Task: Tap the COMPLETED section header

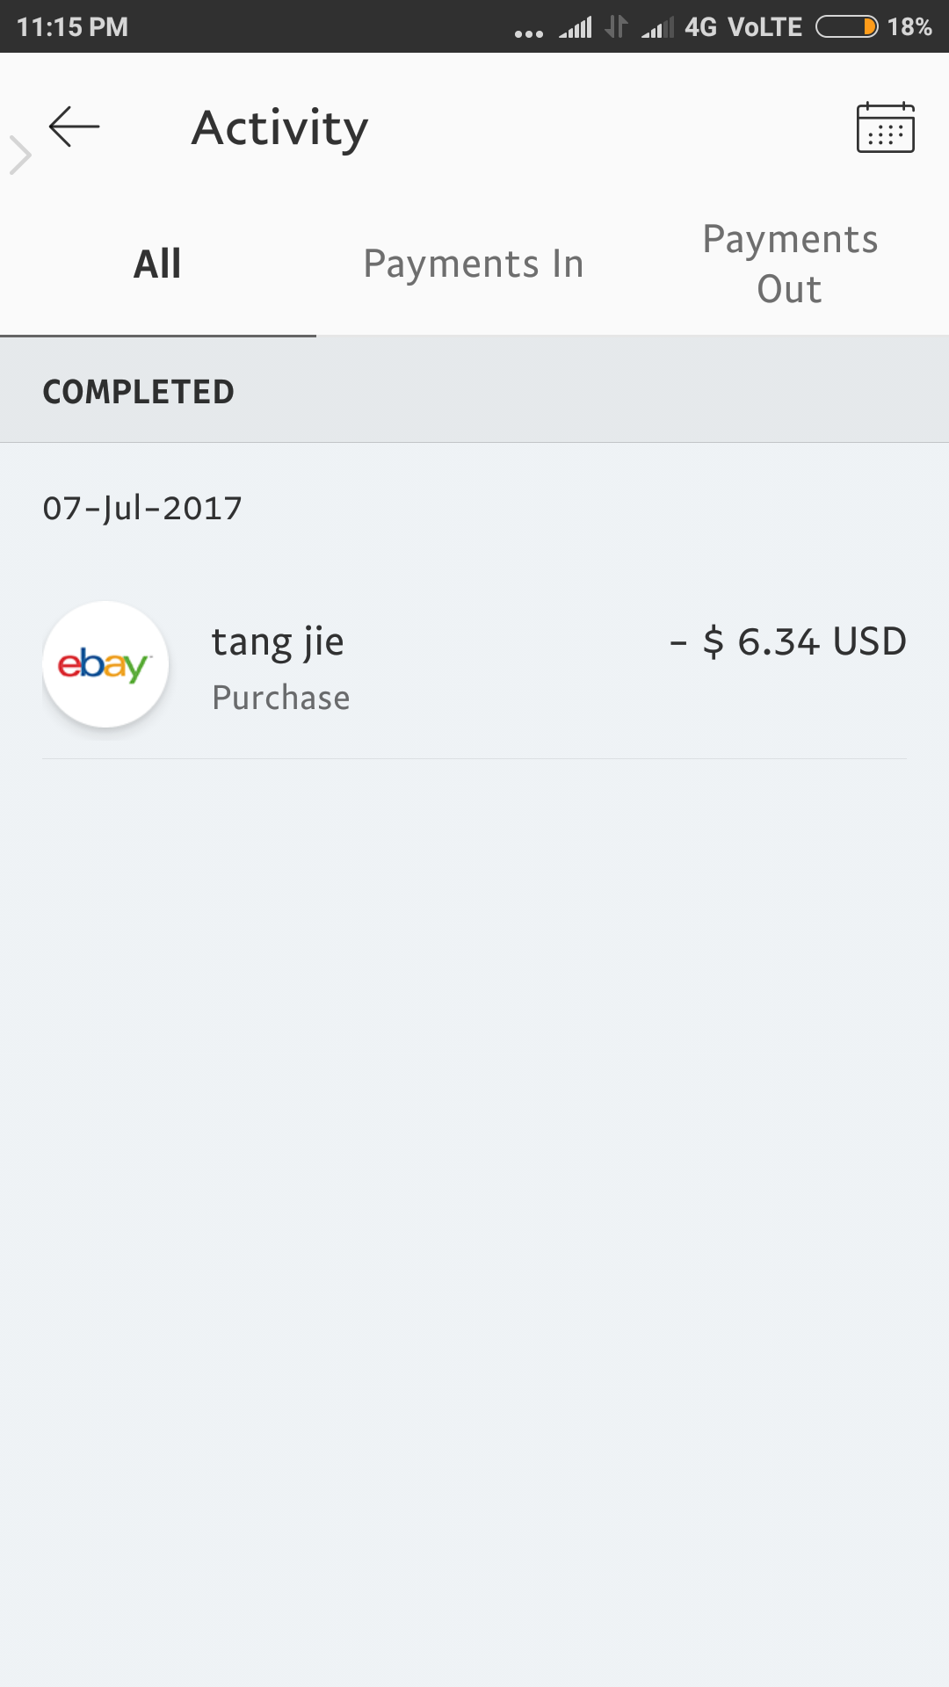Action: click(x=474, y=391)
